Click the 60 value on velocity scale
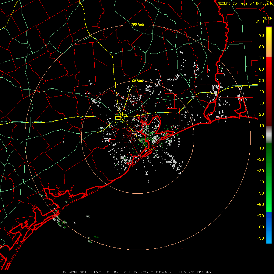The image size is (274, 274). (x=262, y=69)
